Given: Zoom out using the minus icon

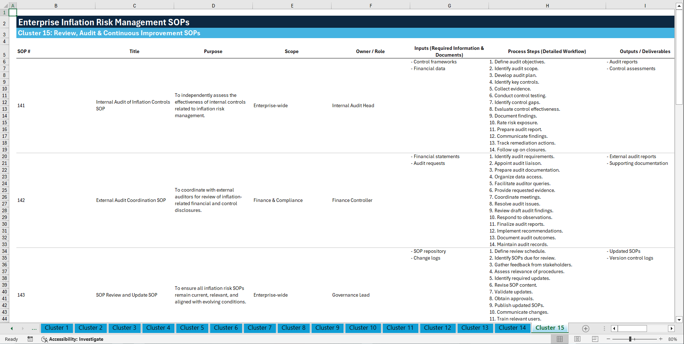Looking at the screenshot, I should pos(609,339).
